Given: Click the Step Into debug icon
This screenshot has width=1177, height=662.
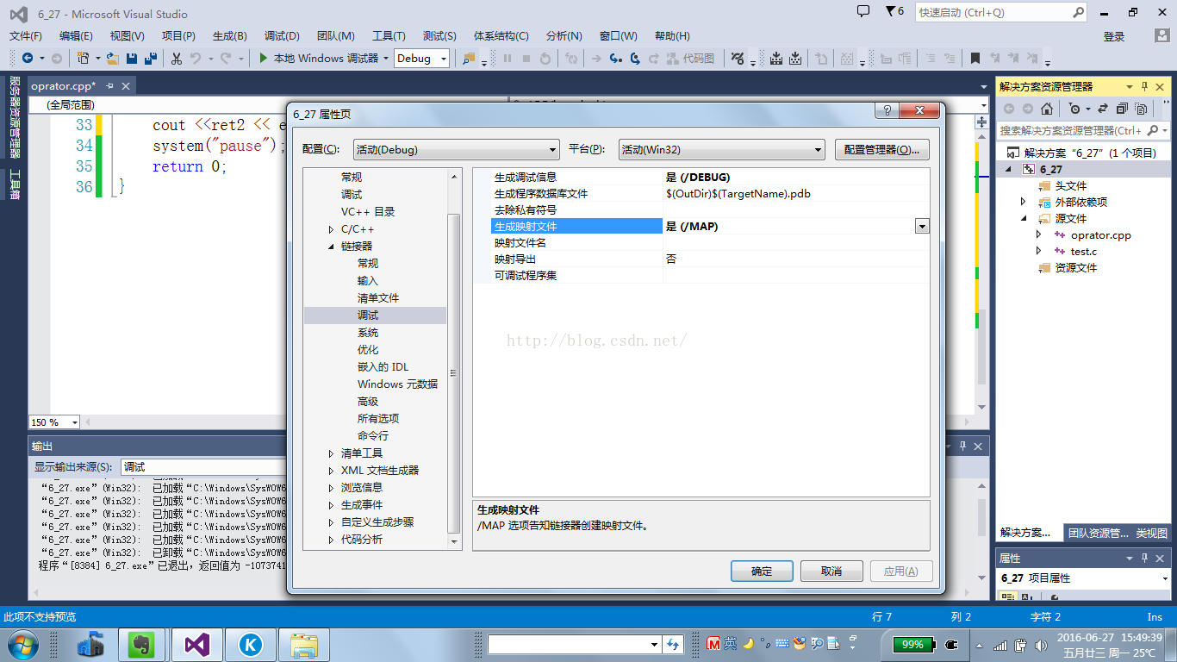Looking at the screenshot, I should pos(615,59).
